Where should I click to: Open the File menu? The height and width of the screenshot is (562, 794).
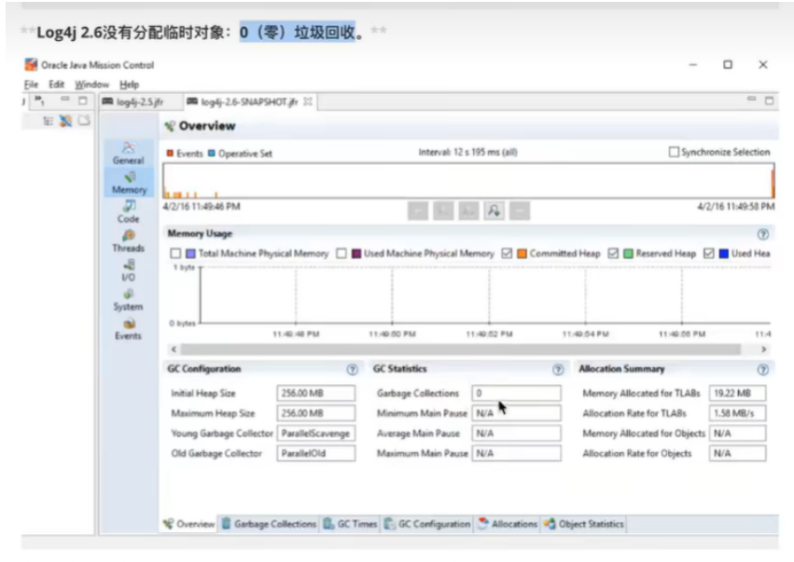(x=32, y=85)
